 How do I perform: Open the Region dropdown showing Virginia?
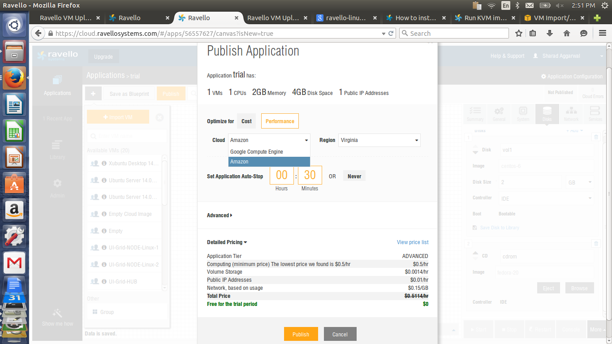379,140
